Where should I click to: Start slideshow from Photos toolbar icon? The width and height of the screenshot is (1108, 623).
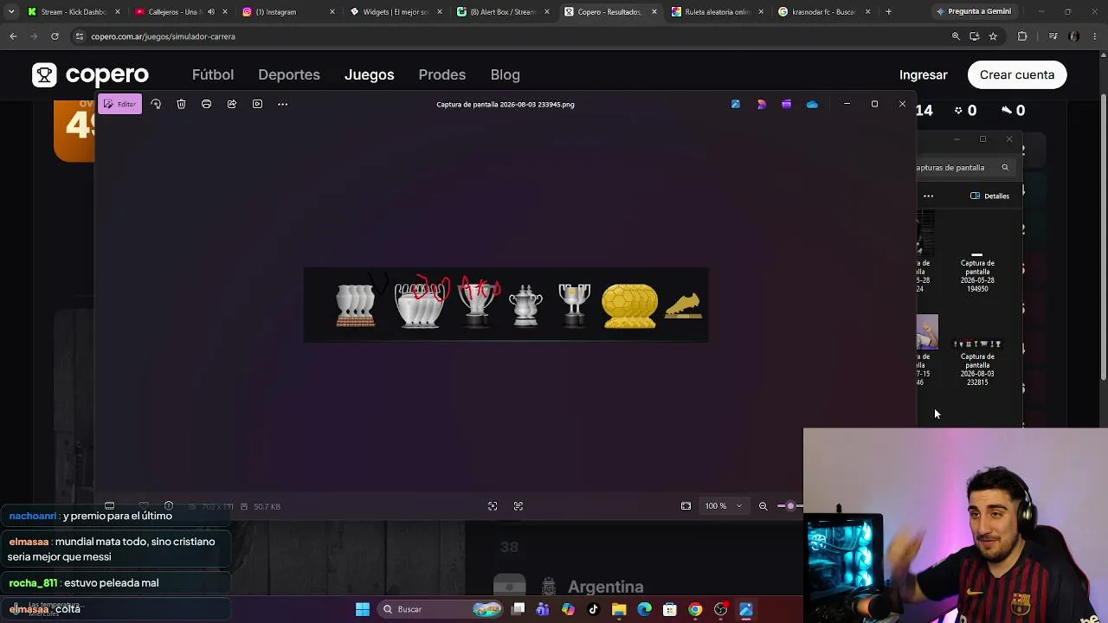[x=257, y=104]
